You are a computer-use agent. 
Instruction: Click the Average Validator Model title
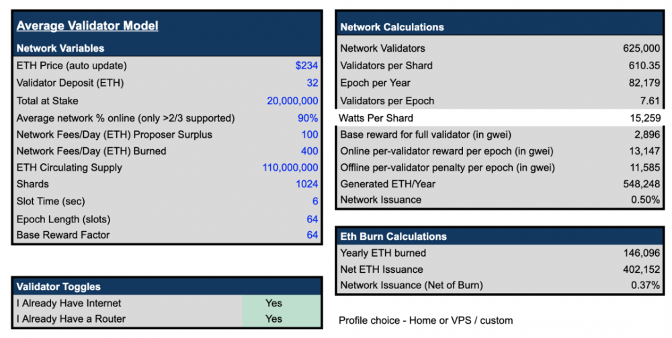(x=87, y=26)
